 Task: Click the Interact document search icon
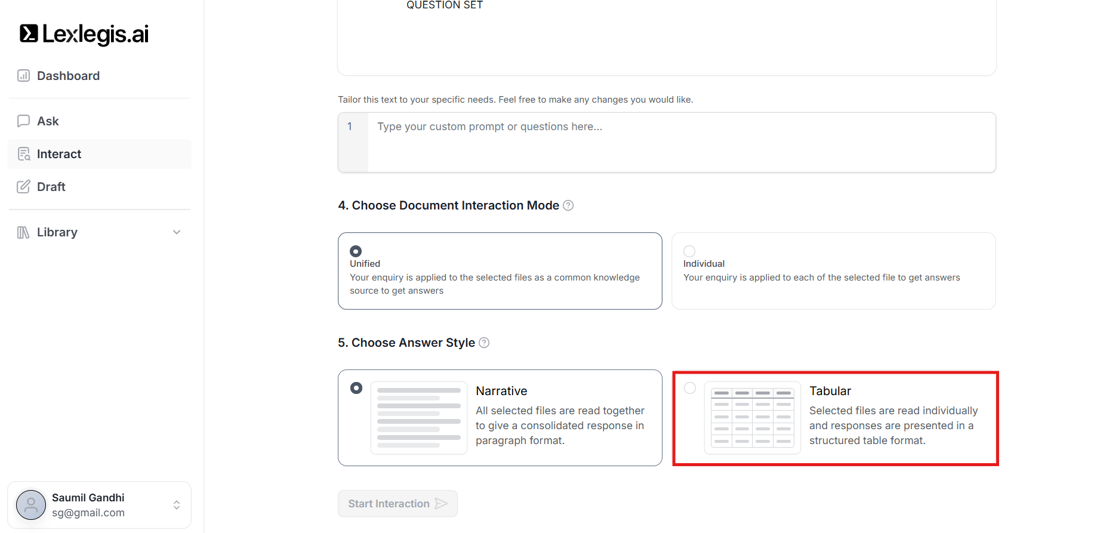pos(24,154)
